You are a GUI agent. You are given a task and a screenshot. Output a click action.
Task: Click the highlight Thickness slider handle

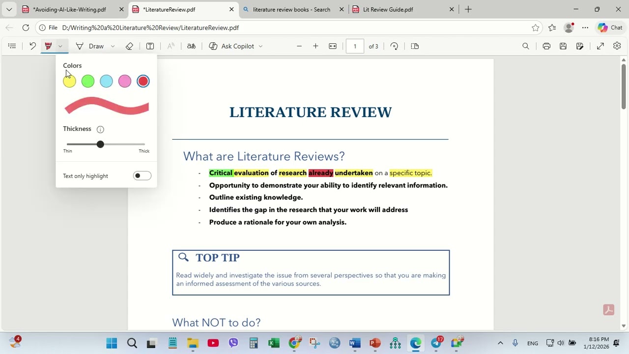pyautogui.click(x=100, y=145)
